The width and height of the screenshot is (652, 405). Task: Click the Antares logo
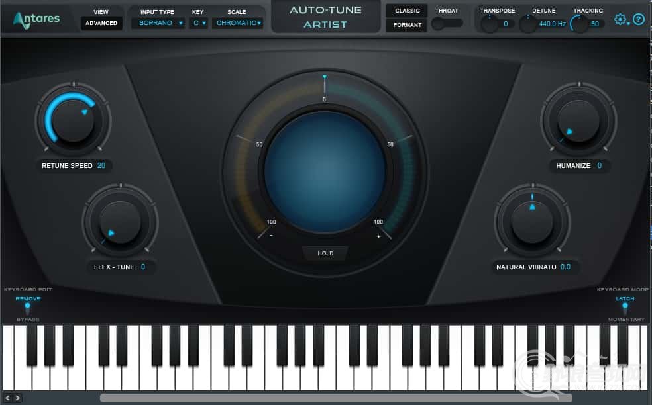(36, 19)
